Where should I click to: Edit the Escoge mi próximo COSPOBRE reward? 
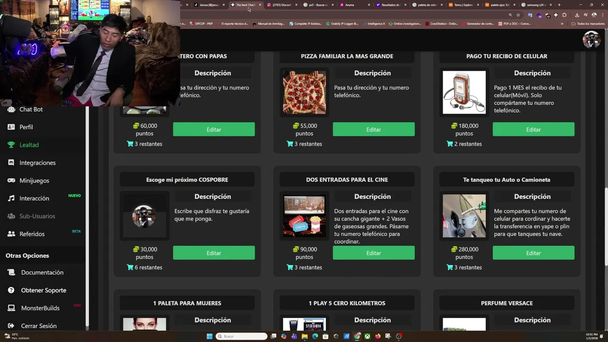pyautogui.click(x=214, y=253)
